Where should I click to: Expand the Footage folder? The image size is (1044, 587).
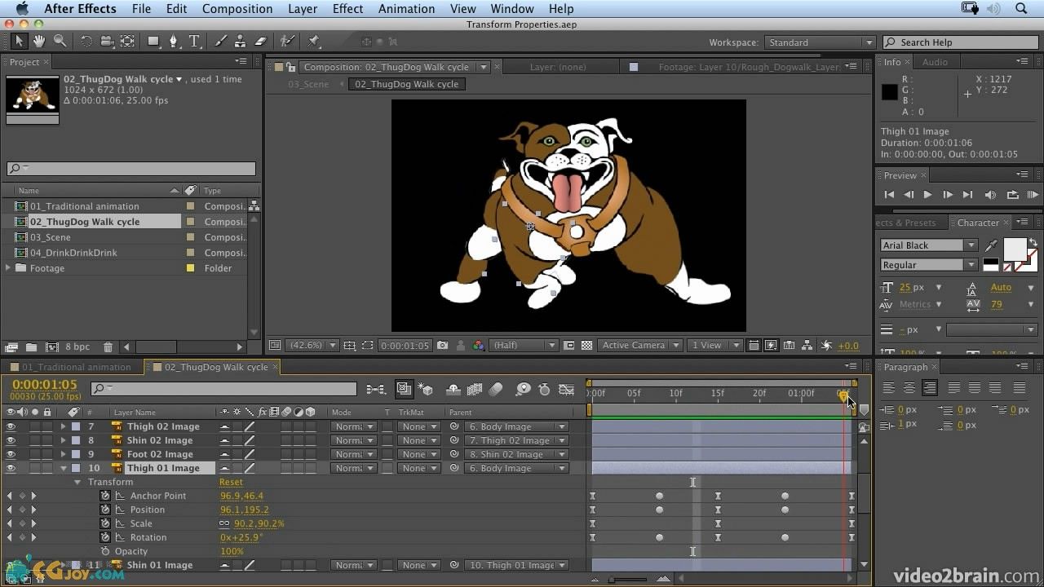pos(8,268)
